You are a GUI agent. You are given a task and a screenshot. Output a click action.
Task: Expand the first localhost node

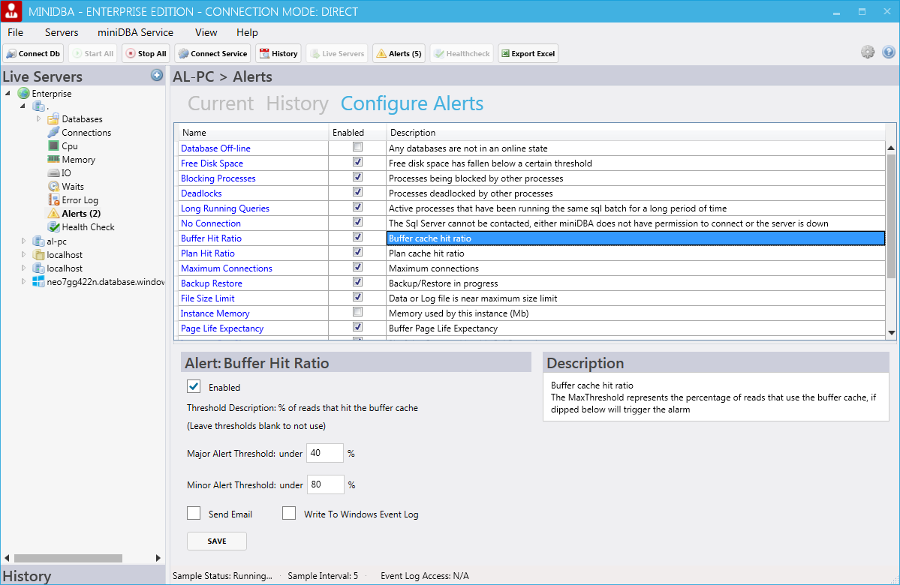tap(23, 255)
